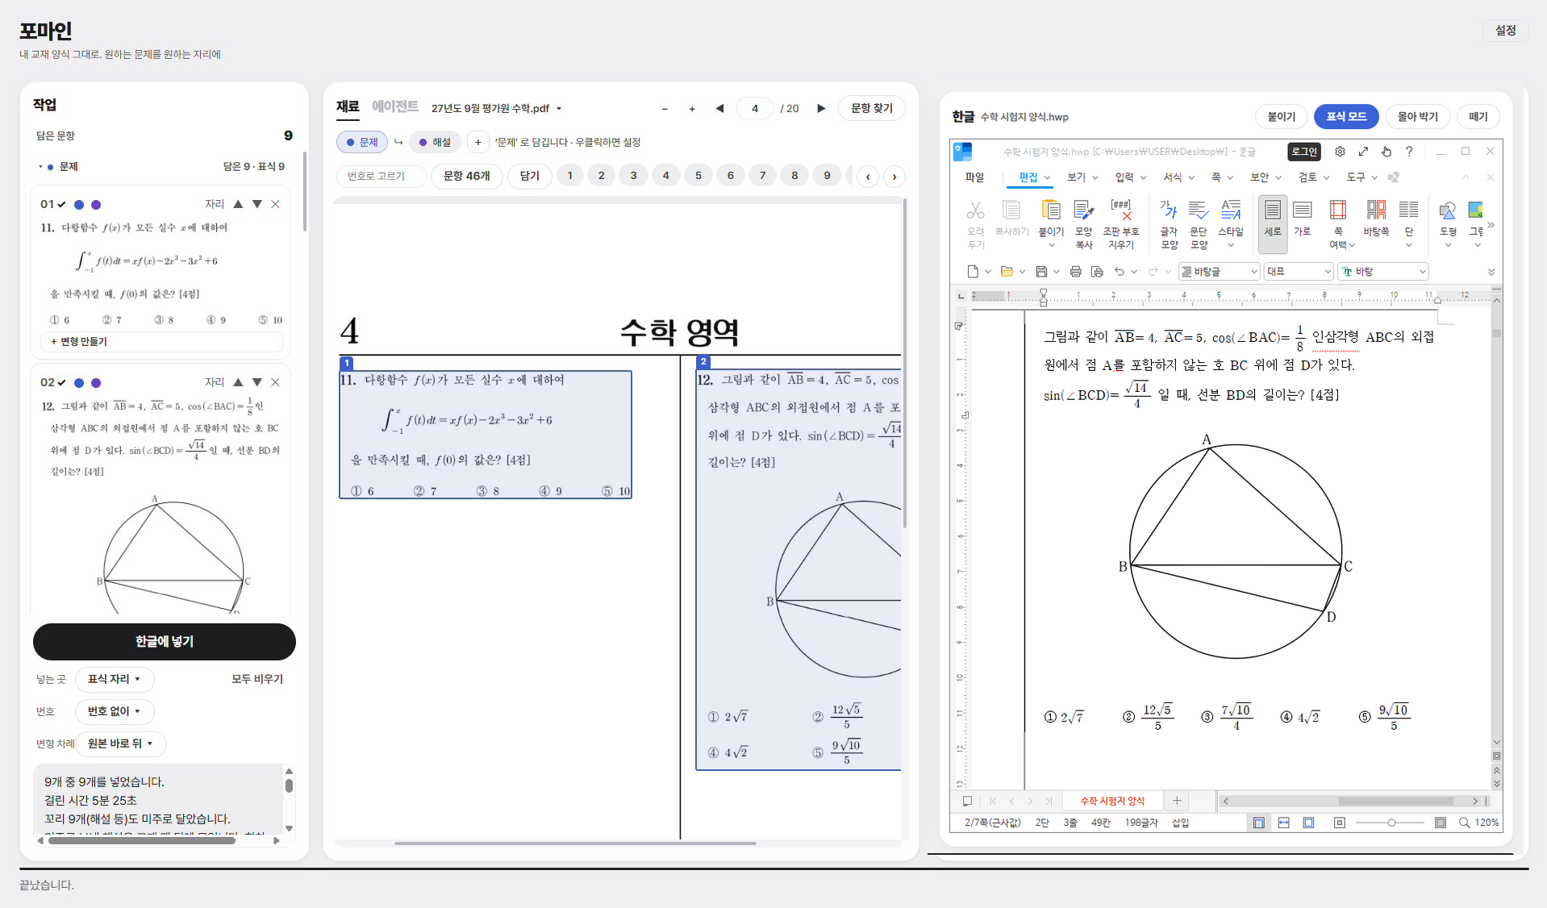Select the Print icon in Hangul quick toolbar
Viewport: 1547px width, 908px height.
click(1075, 272)
